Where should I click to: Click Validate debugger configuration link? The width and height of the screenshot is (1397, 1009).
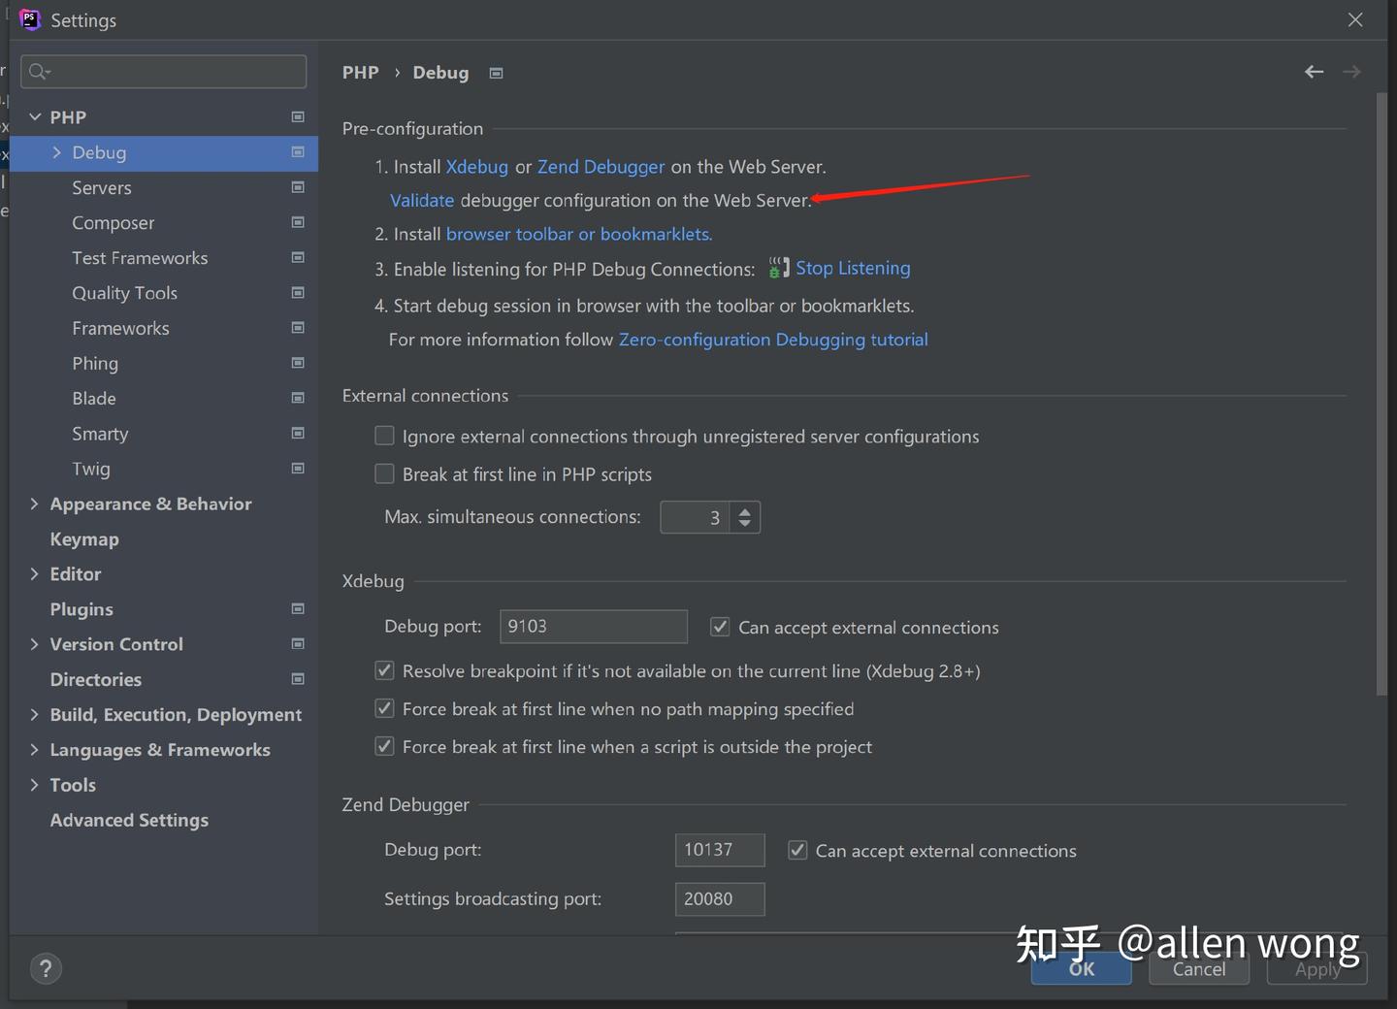pos(422,200)
